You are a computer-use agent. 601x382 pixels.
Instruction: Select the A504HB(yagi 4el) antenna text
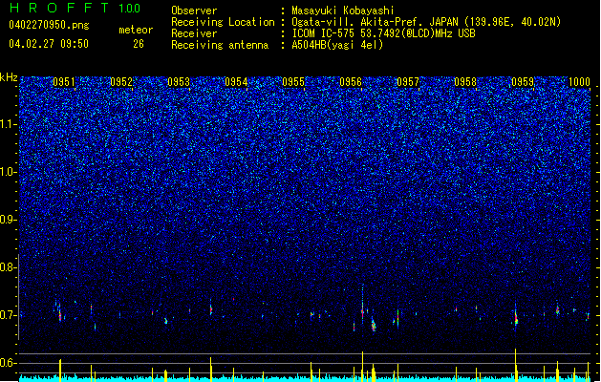click(x=337, y=45)
